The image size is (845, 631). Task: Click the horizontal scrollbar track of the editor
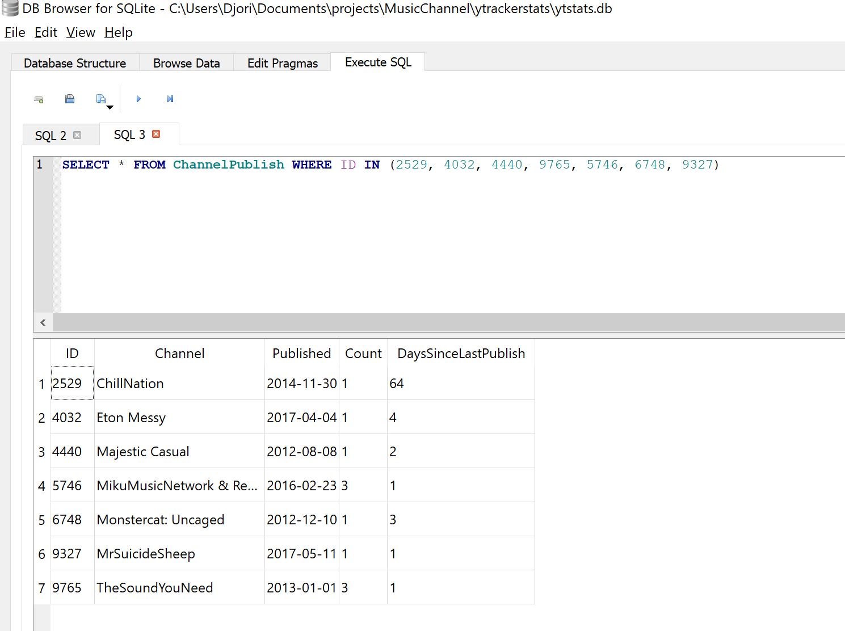[449, 322]
